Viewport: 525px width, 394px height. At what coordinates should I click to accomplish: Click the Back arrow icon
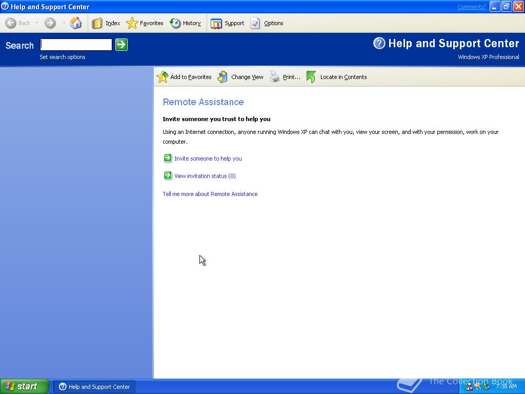(x=11, y=23)
